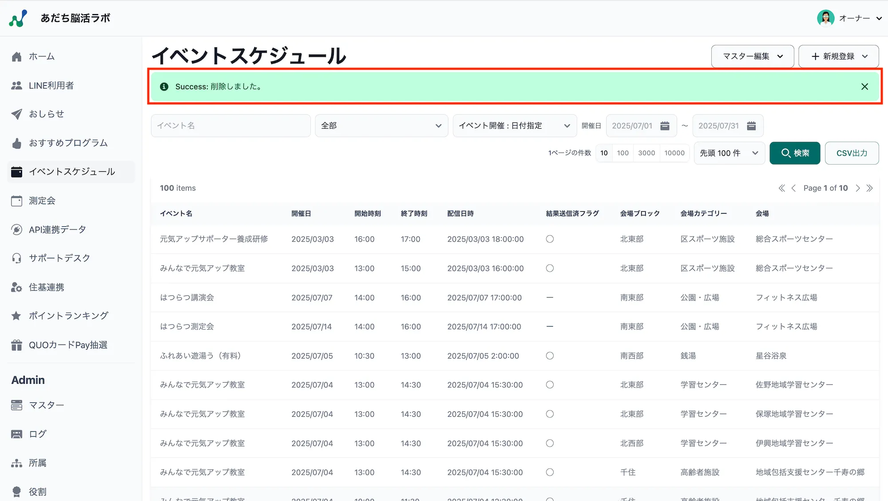Open the start date calendar picker icon
The height and width of the screenshot is (501, 888).
(x=665, y=126)
